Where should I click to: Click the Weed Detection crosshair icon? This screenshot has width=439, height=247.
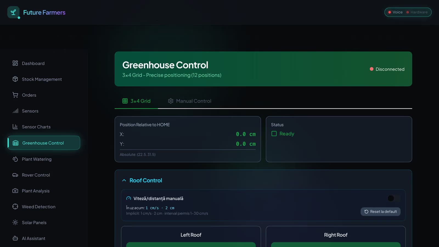(x=15, y=207)
